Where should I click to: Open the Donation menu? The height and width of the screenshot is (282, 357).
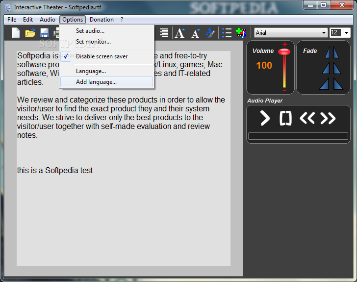pos(102,20)
